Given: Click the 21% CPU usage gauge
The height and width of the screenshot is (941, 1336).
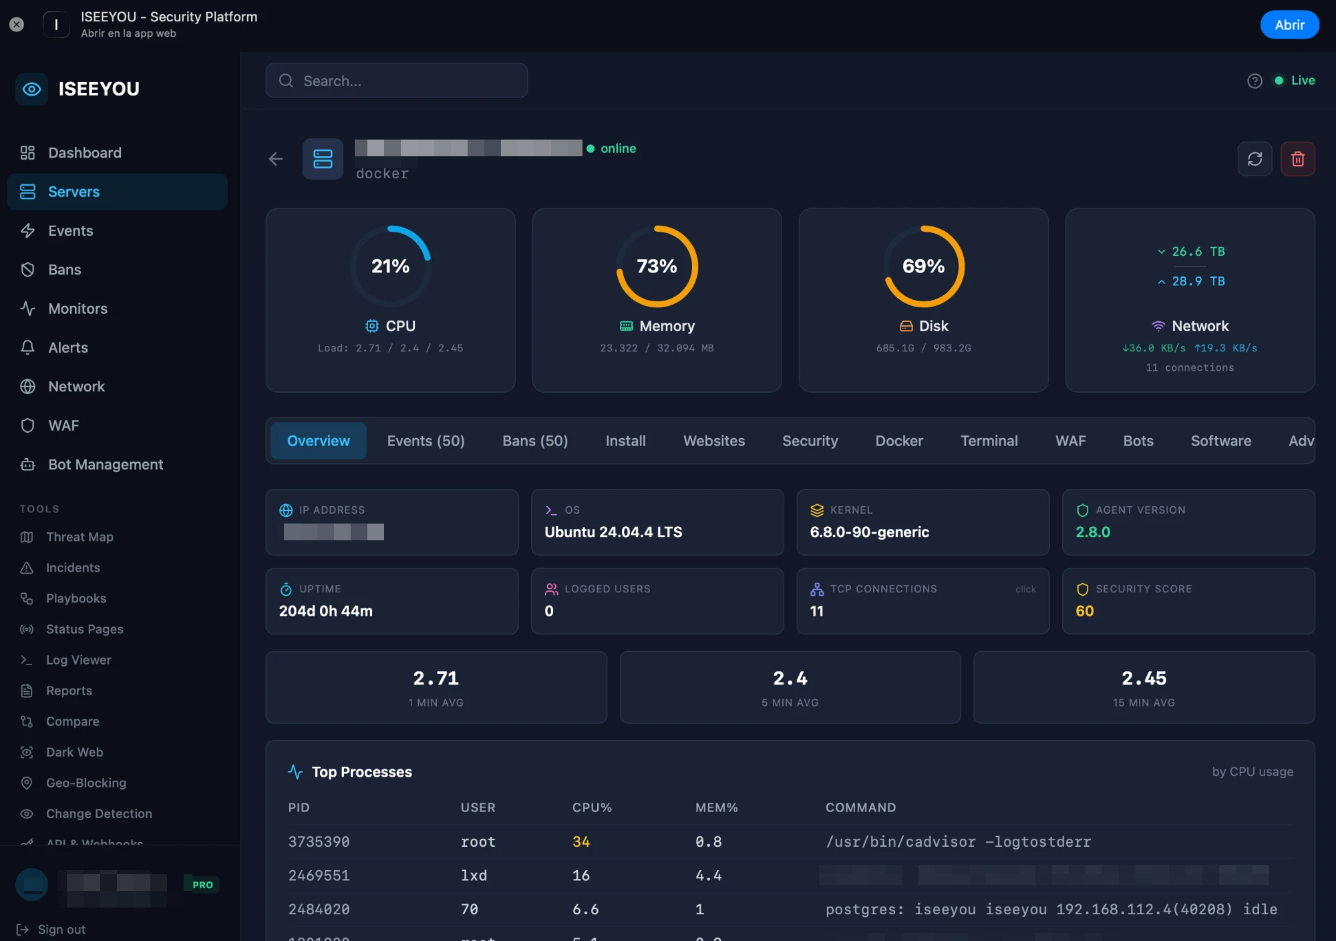Looking at the screenshot, I should click(x=391, y=266).
